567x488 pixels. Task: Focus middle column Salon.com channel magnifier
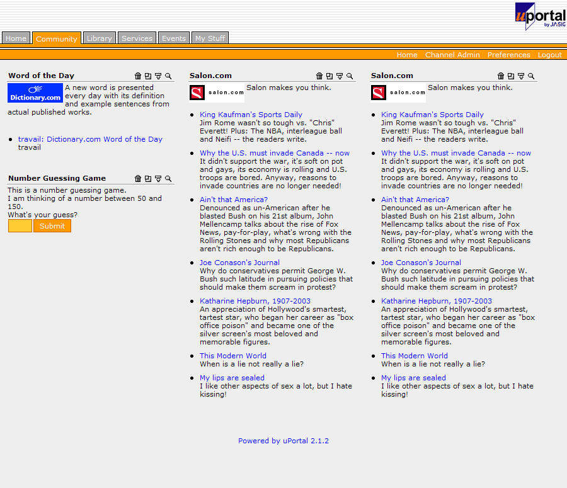[350, 76]
